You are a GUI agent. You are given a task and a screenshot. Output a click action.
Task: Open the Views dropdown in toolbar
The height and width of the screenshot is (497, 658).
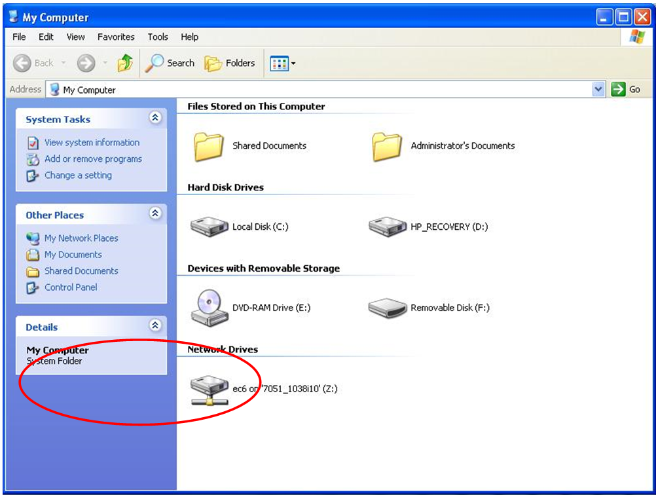pos(283,64)
